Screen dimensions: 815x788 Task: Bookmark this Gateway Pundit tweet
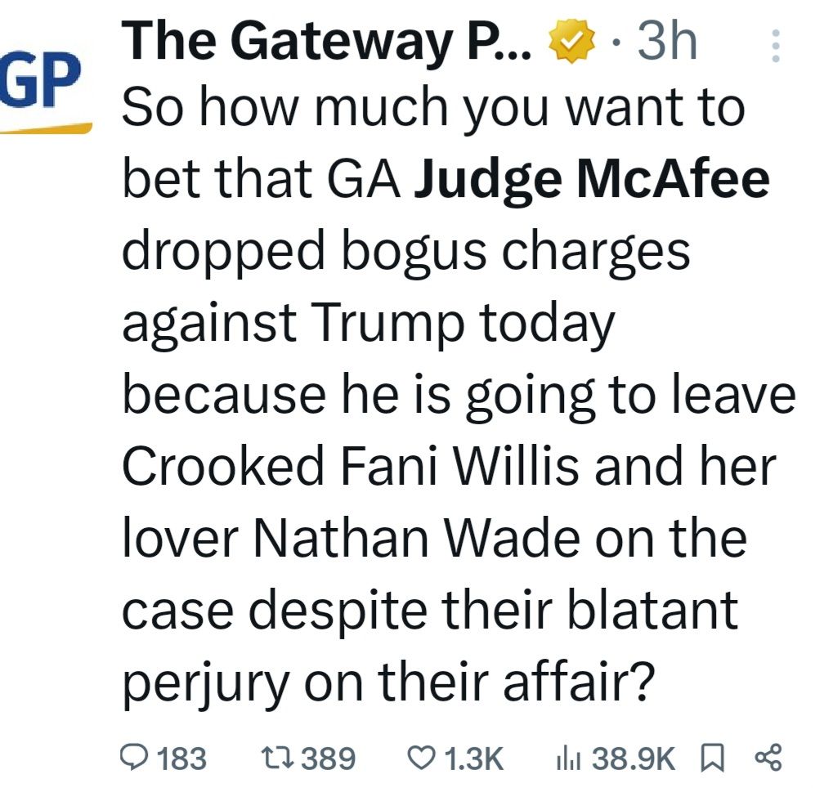[x=712, y=758]
